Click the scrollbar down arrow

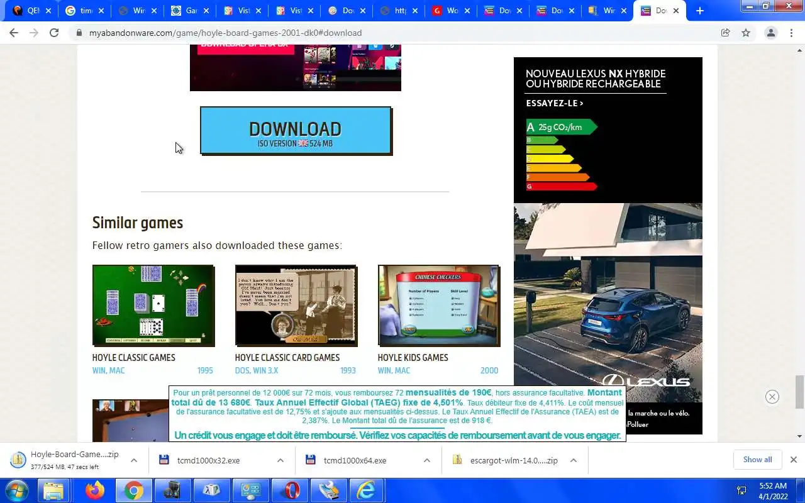coord(799,436)
